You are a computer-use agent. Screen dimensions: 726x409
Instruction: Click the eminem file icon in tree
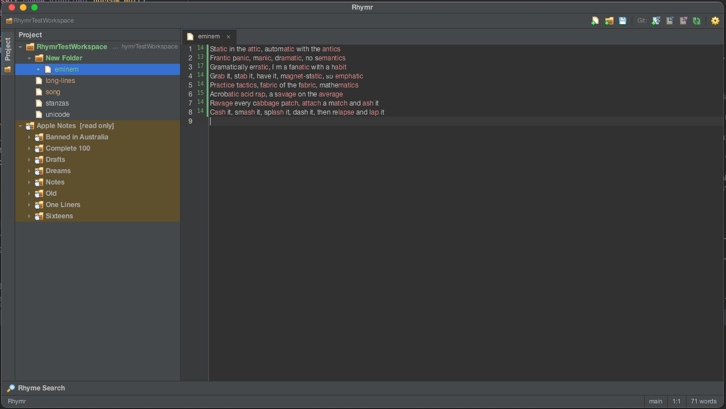point(48,69)
